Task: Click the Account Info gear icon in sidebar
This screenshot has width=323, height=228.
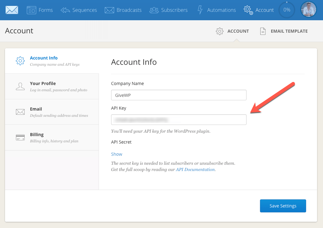Action: (x=20, y=61)
